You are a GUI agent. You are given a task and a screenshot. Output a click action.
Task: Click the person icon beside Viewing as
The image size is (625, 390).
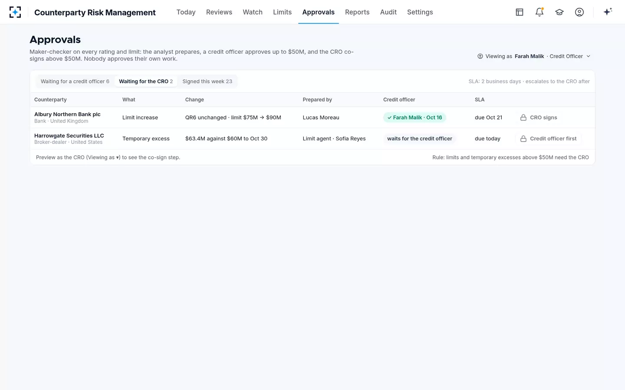coord(480,56)
